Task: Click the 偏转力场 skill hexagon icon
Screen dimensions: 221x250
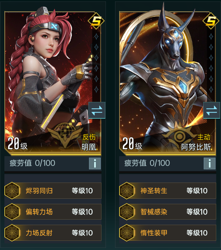Action: 12,212
